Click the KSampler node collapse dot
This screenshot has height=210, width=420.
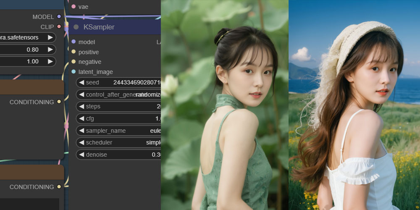point(76,27)
